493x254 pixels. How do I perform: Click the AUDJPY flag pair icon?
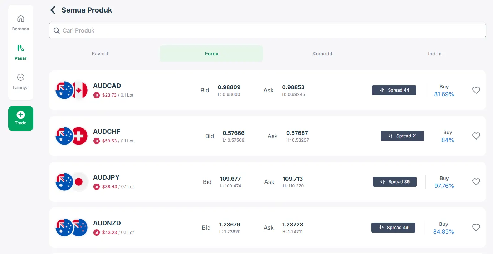point(72,182)
